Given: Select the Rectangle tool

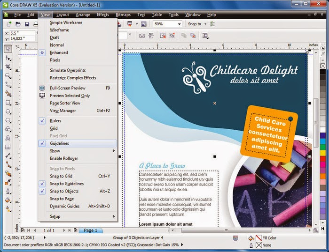Looking at the screenshot, I should click(8, 103).
